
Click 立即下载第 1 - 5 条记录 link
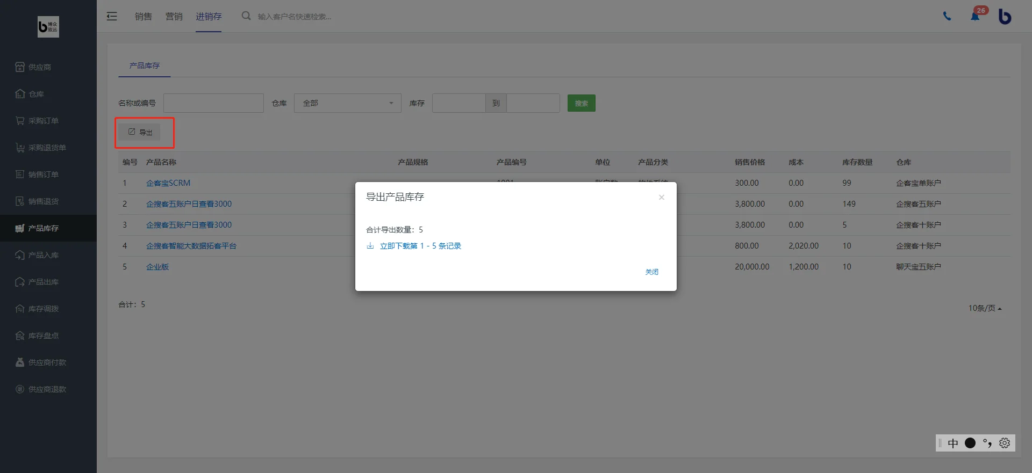point(420,246)
